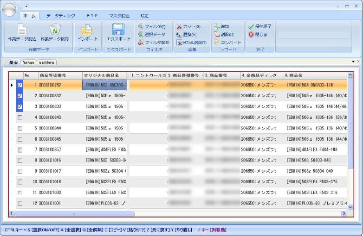Check the checkbox for row 8 0003101016
Viewport: 363px width, 236px height.
click(x=20, y=160)
